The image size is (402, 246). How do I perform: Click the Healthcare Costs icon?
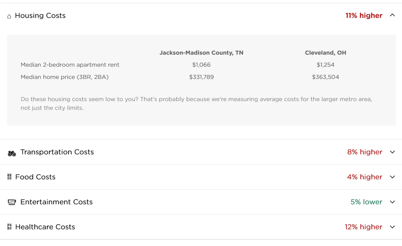pyautogui.click(x=10, y=227)
